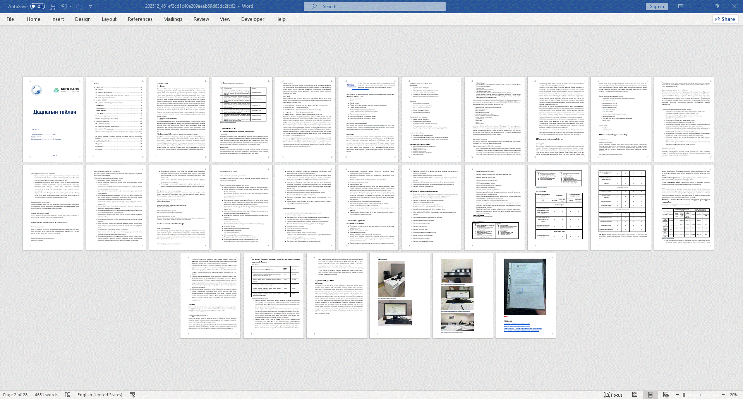Open the Ribbon Display Options menu
Image resolution: width=743 pixels, height=399 pixels.
681,6
